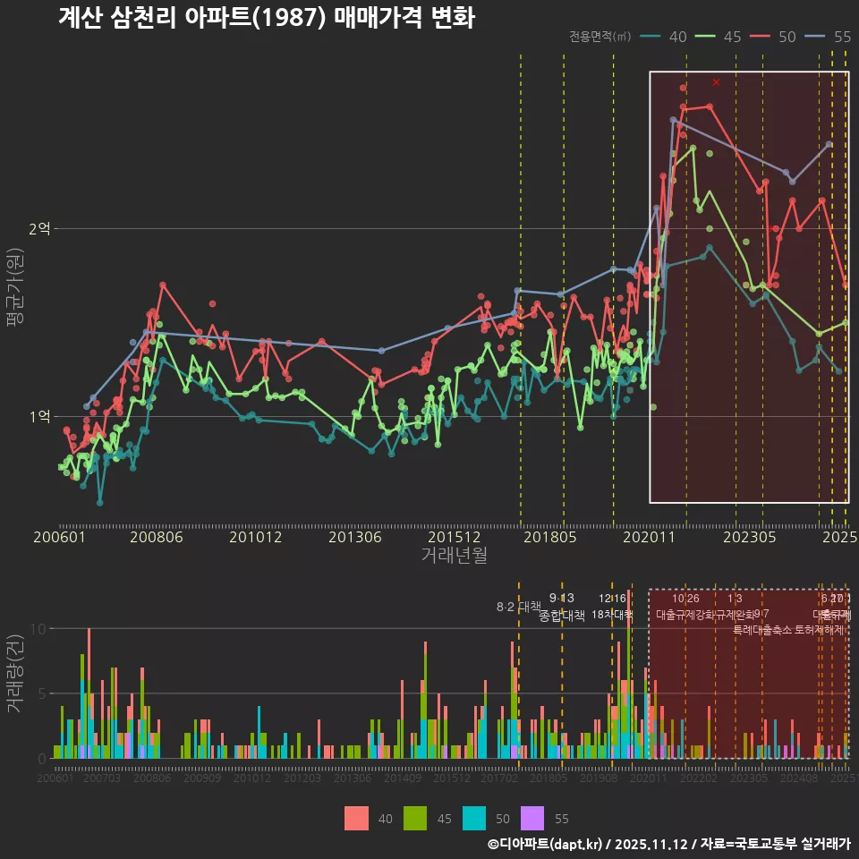Click the 전용면적(㎡) legend title
Image resolution: width=859 pixels, height=859 pixels.
pos(600,37)
